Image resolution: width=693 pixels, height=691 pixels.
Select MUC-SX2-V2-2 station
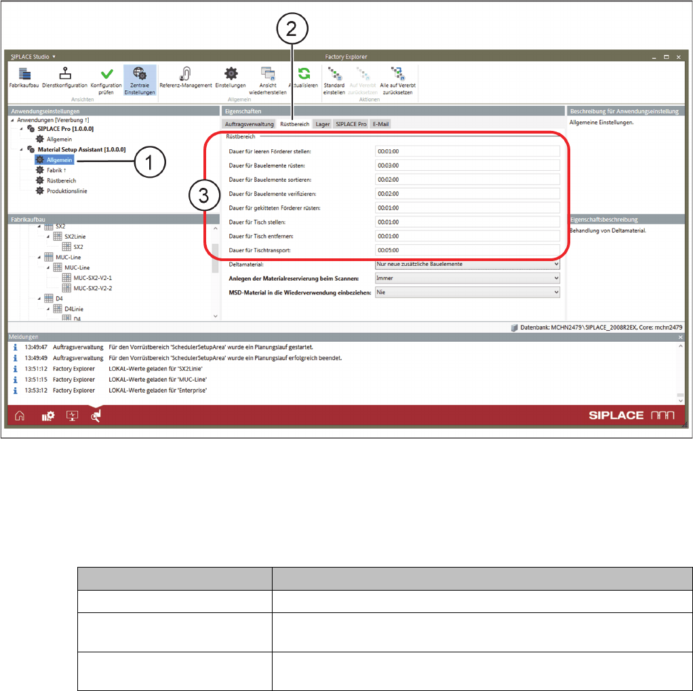(92, 288)
